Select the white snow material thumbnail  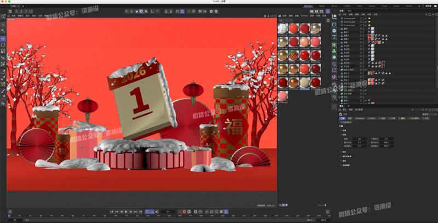[x=284, y=28]
